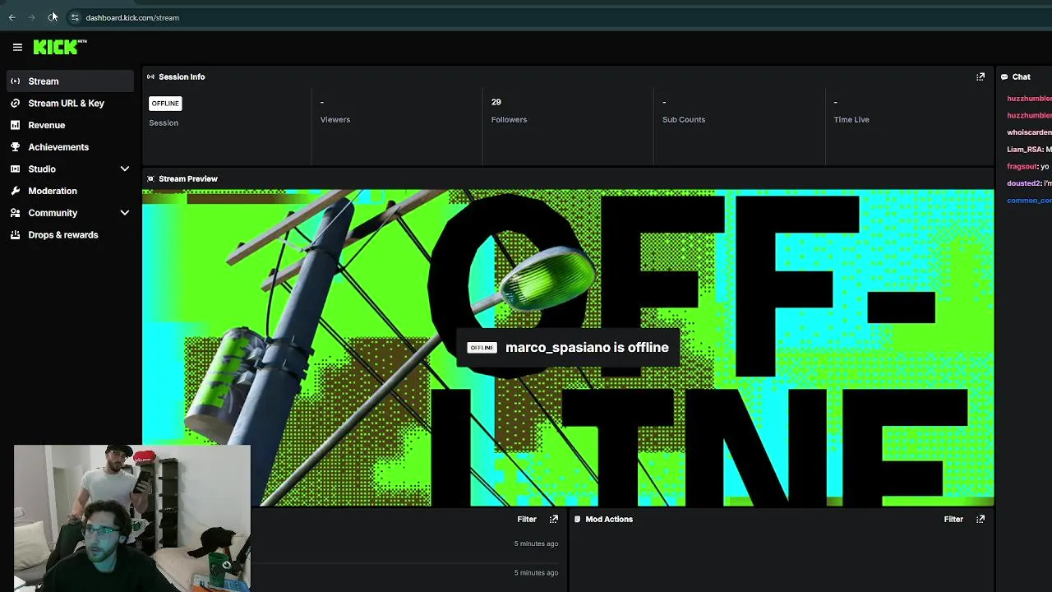Click the browser forward arrow
Screen dimensions: 1052x592
32,17
